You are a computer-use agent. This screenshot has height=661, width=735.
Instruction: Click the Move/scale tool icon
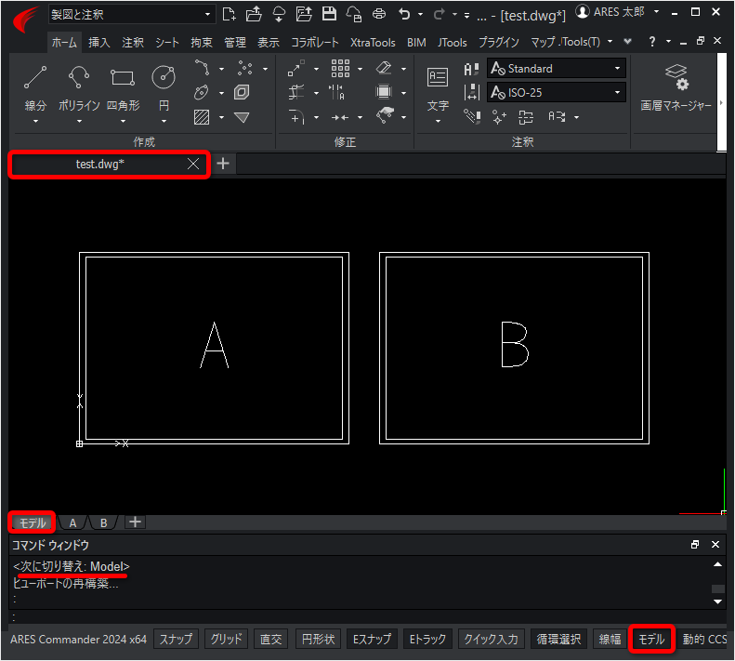296,69
